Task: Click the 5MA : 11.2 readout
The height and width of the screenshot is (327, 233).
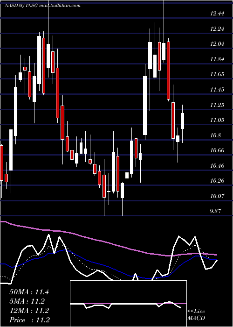Action: [x=27, y=301]
